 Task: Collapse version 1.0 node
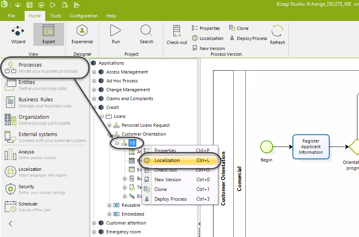point(117,143)
